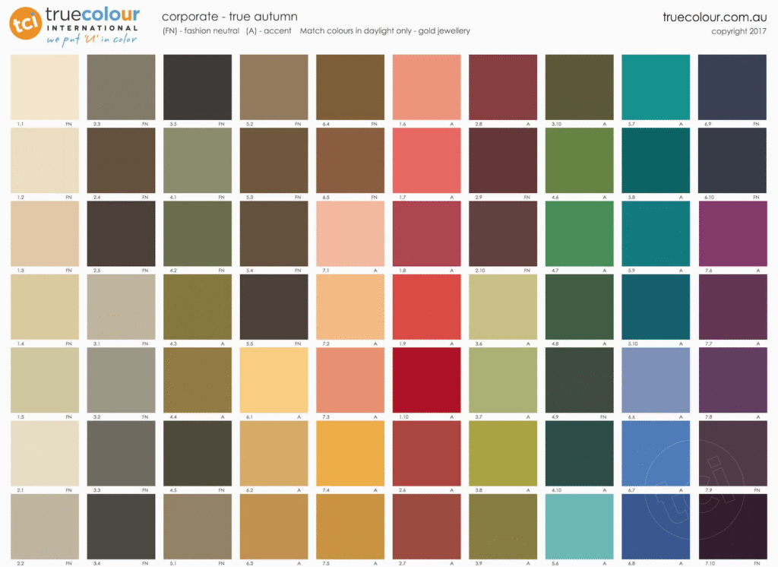Image resolution: width=778 pixels, height=567 pixels.
Task: Select the peach swatch labeled 7.1
Action: (x=350, y=233)
